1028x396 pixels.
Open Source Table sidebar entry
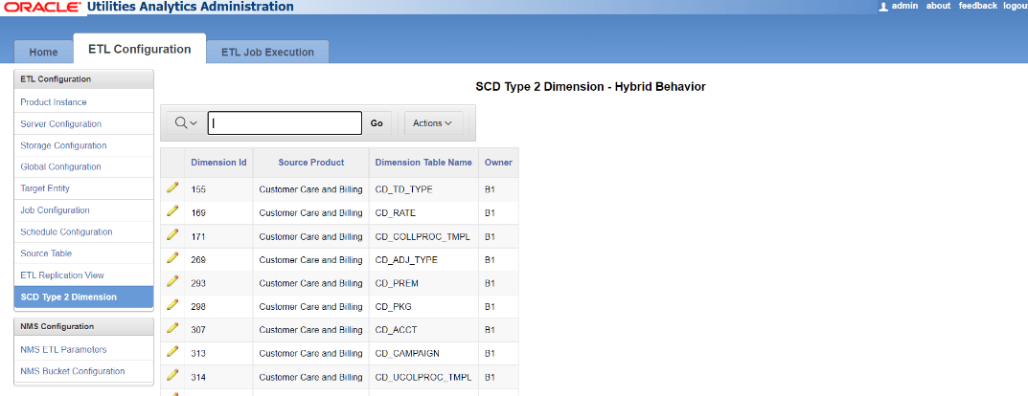click(47, 253)
